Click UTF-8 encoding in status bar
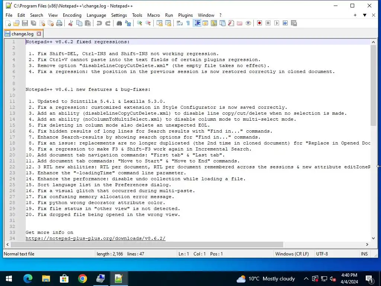The width and height of the screenshot is (381, 286). (322, 254)
